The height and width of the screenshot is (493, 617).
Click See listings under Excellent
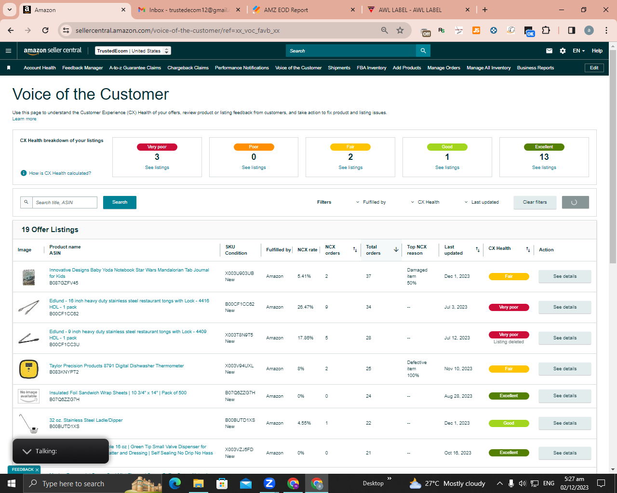[x=544, y=168]
